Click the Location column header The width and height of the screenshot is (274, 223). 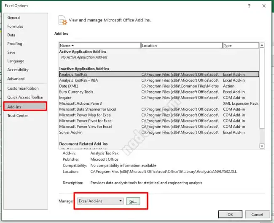tap(182, 45)
